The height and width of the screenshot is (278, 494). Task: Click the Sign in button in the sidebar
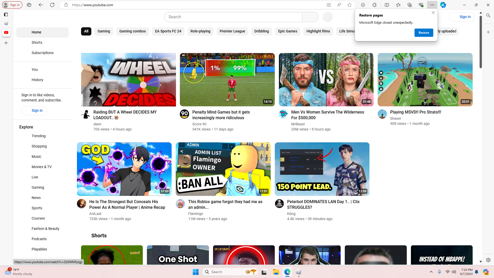[34, 110]
